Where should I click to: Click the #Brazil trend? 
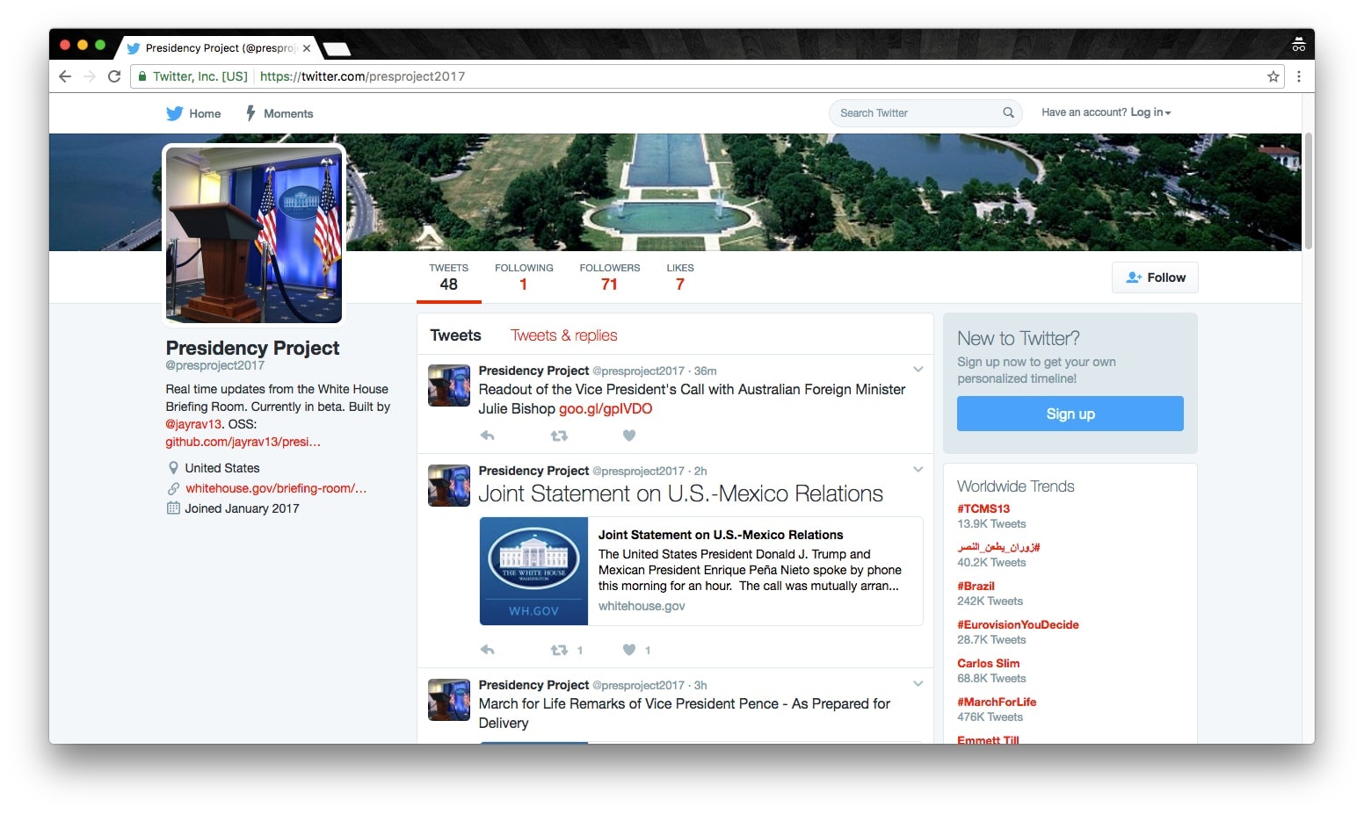[x=976, y=586]
